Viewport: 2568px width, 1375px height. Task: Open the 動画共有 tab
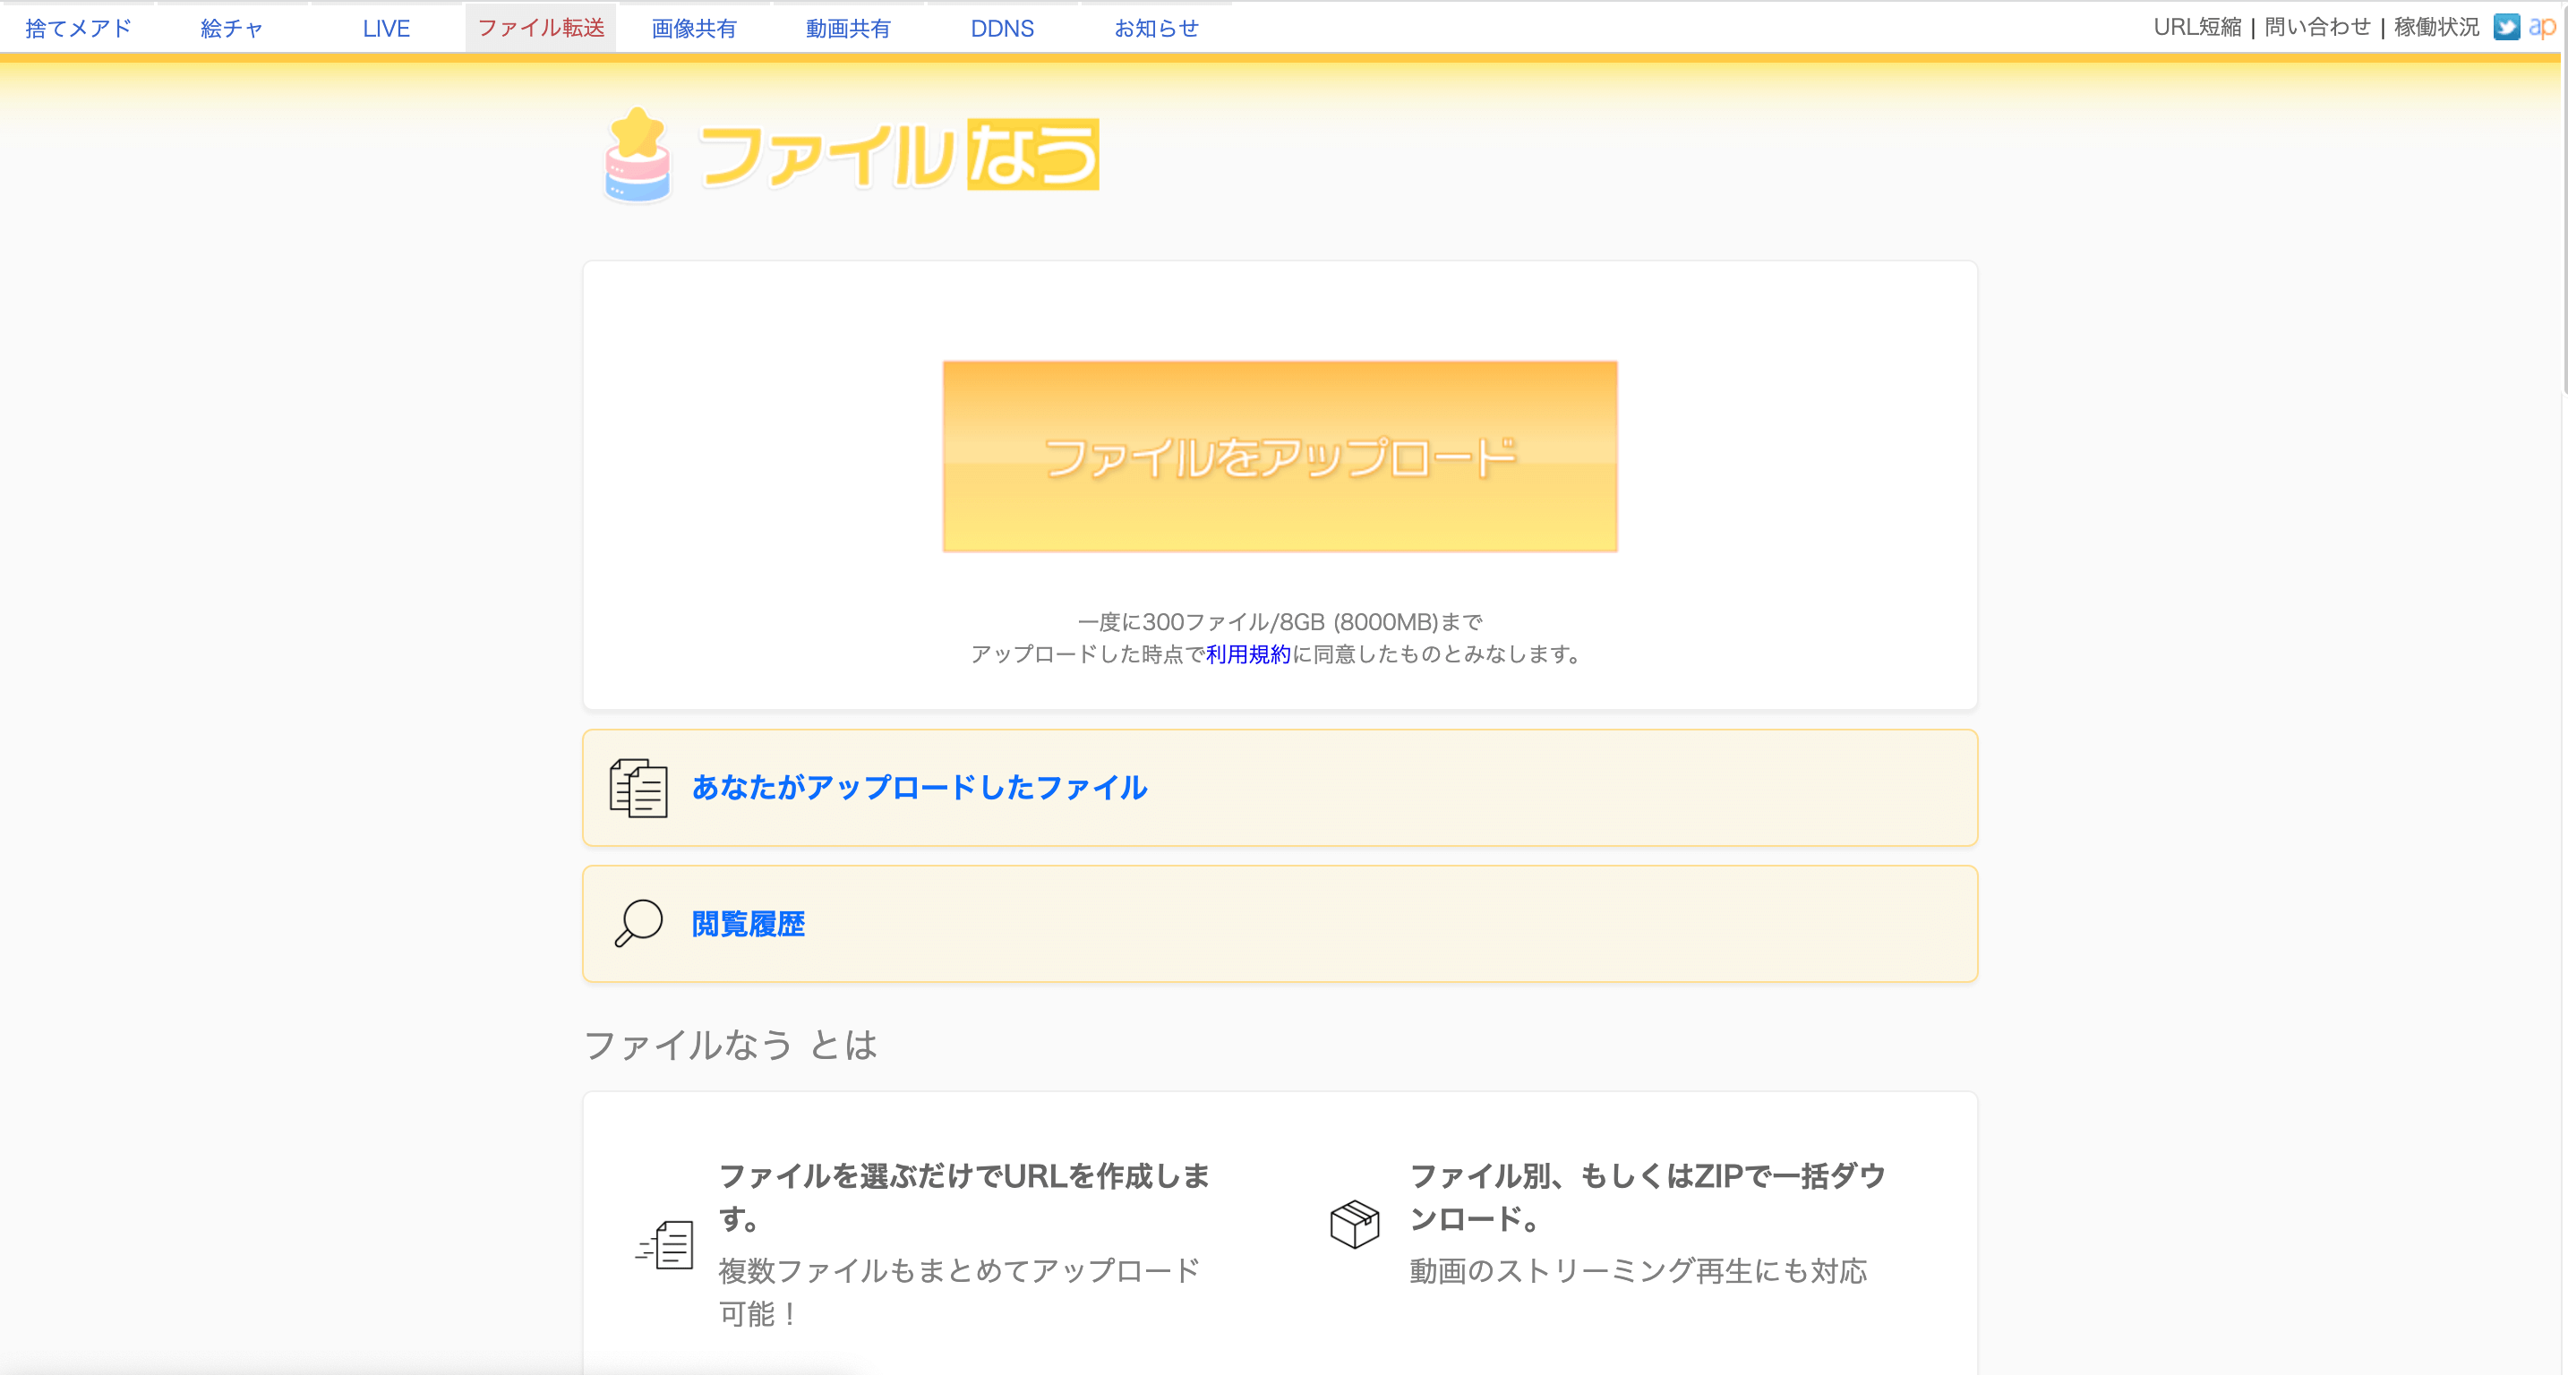(848, 28)
